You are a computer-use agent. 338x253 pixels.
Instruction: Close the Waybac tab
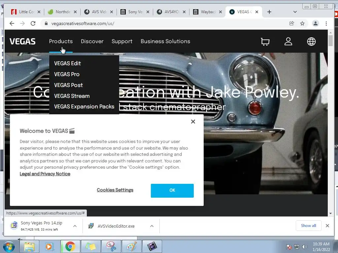click(x=220, y=12)
